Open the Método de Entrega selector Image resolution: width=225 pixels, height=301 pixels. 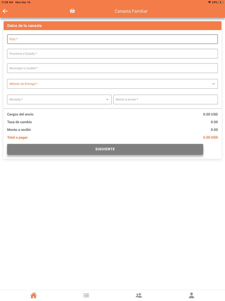tap(109, 84)
